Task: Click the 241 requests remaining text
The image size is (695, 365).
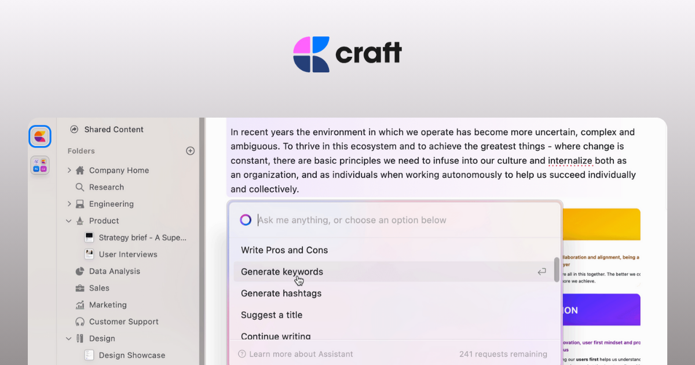Action: pyautogui.click(x=503, y=354)
